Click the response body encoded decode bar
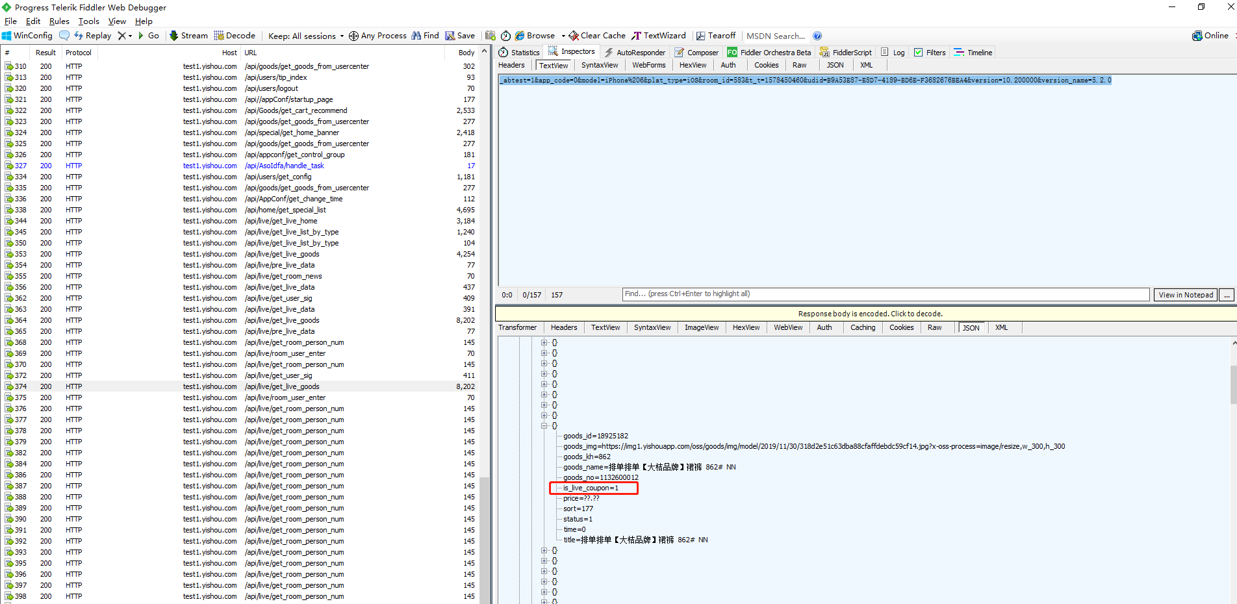Viewport: 1237px width, 604px height. (x=866, y=314)
